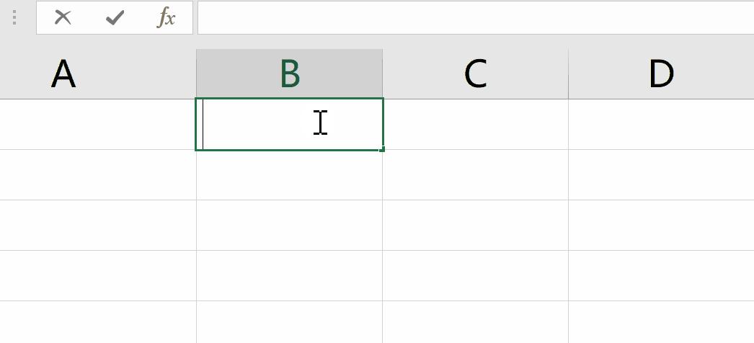Select column B cell in third visible row
Viewport: 754px width, 343px height.
pyautogui.click(x=289, y=226)
